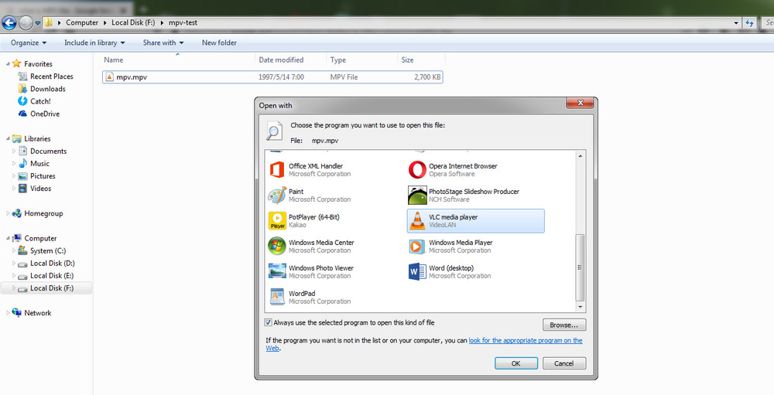
Task: Click the program list scrollbar thumb
Action: [580, 267]
